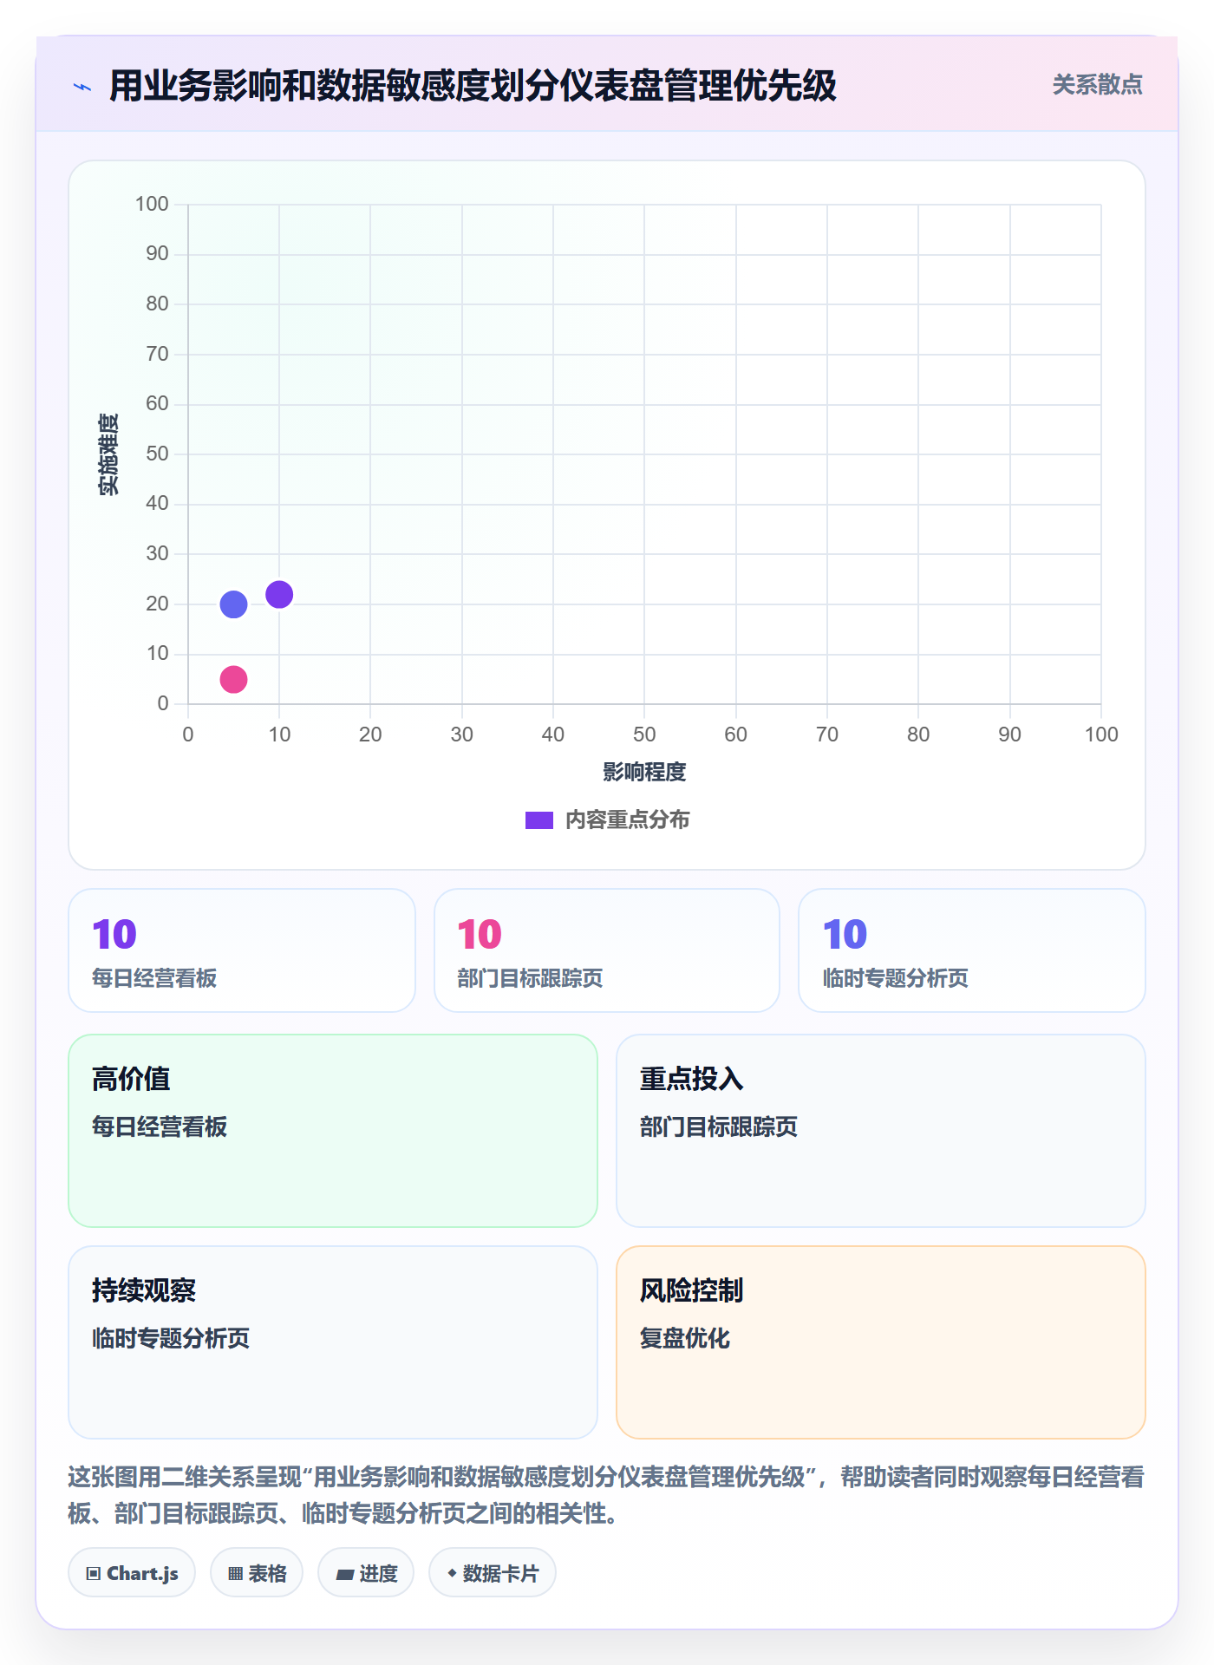The image size is (1214, 1665).
Task: Click the diamond icon in 数据卡片 chip
Action: 452,1573
